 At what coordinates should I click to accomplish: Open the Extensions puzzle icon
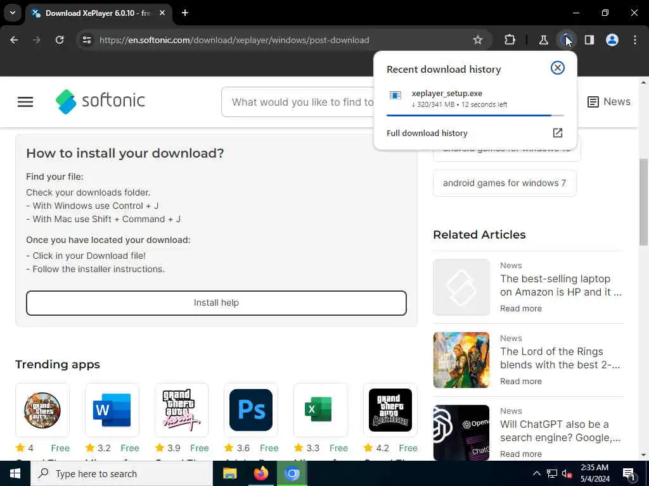[x=510, y=40]
